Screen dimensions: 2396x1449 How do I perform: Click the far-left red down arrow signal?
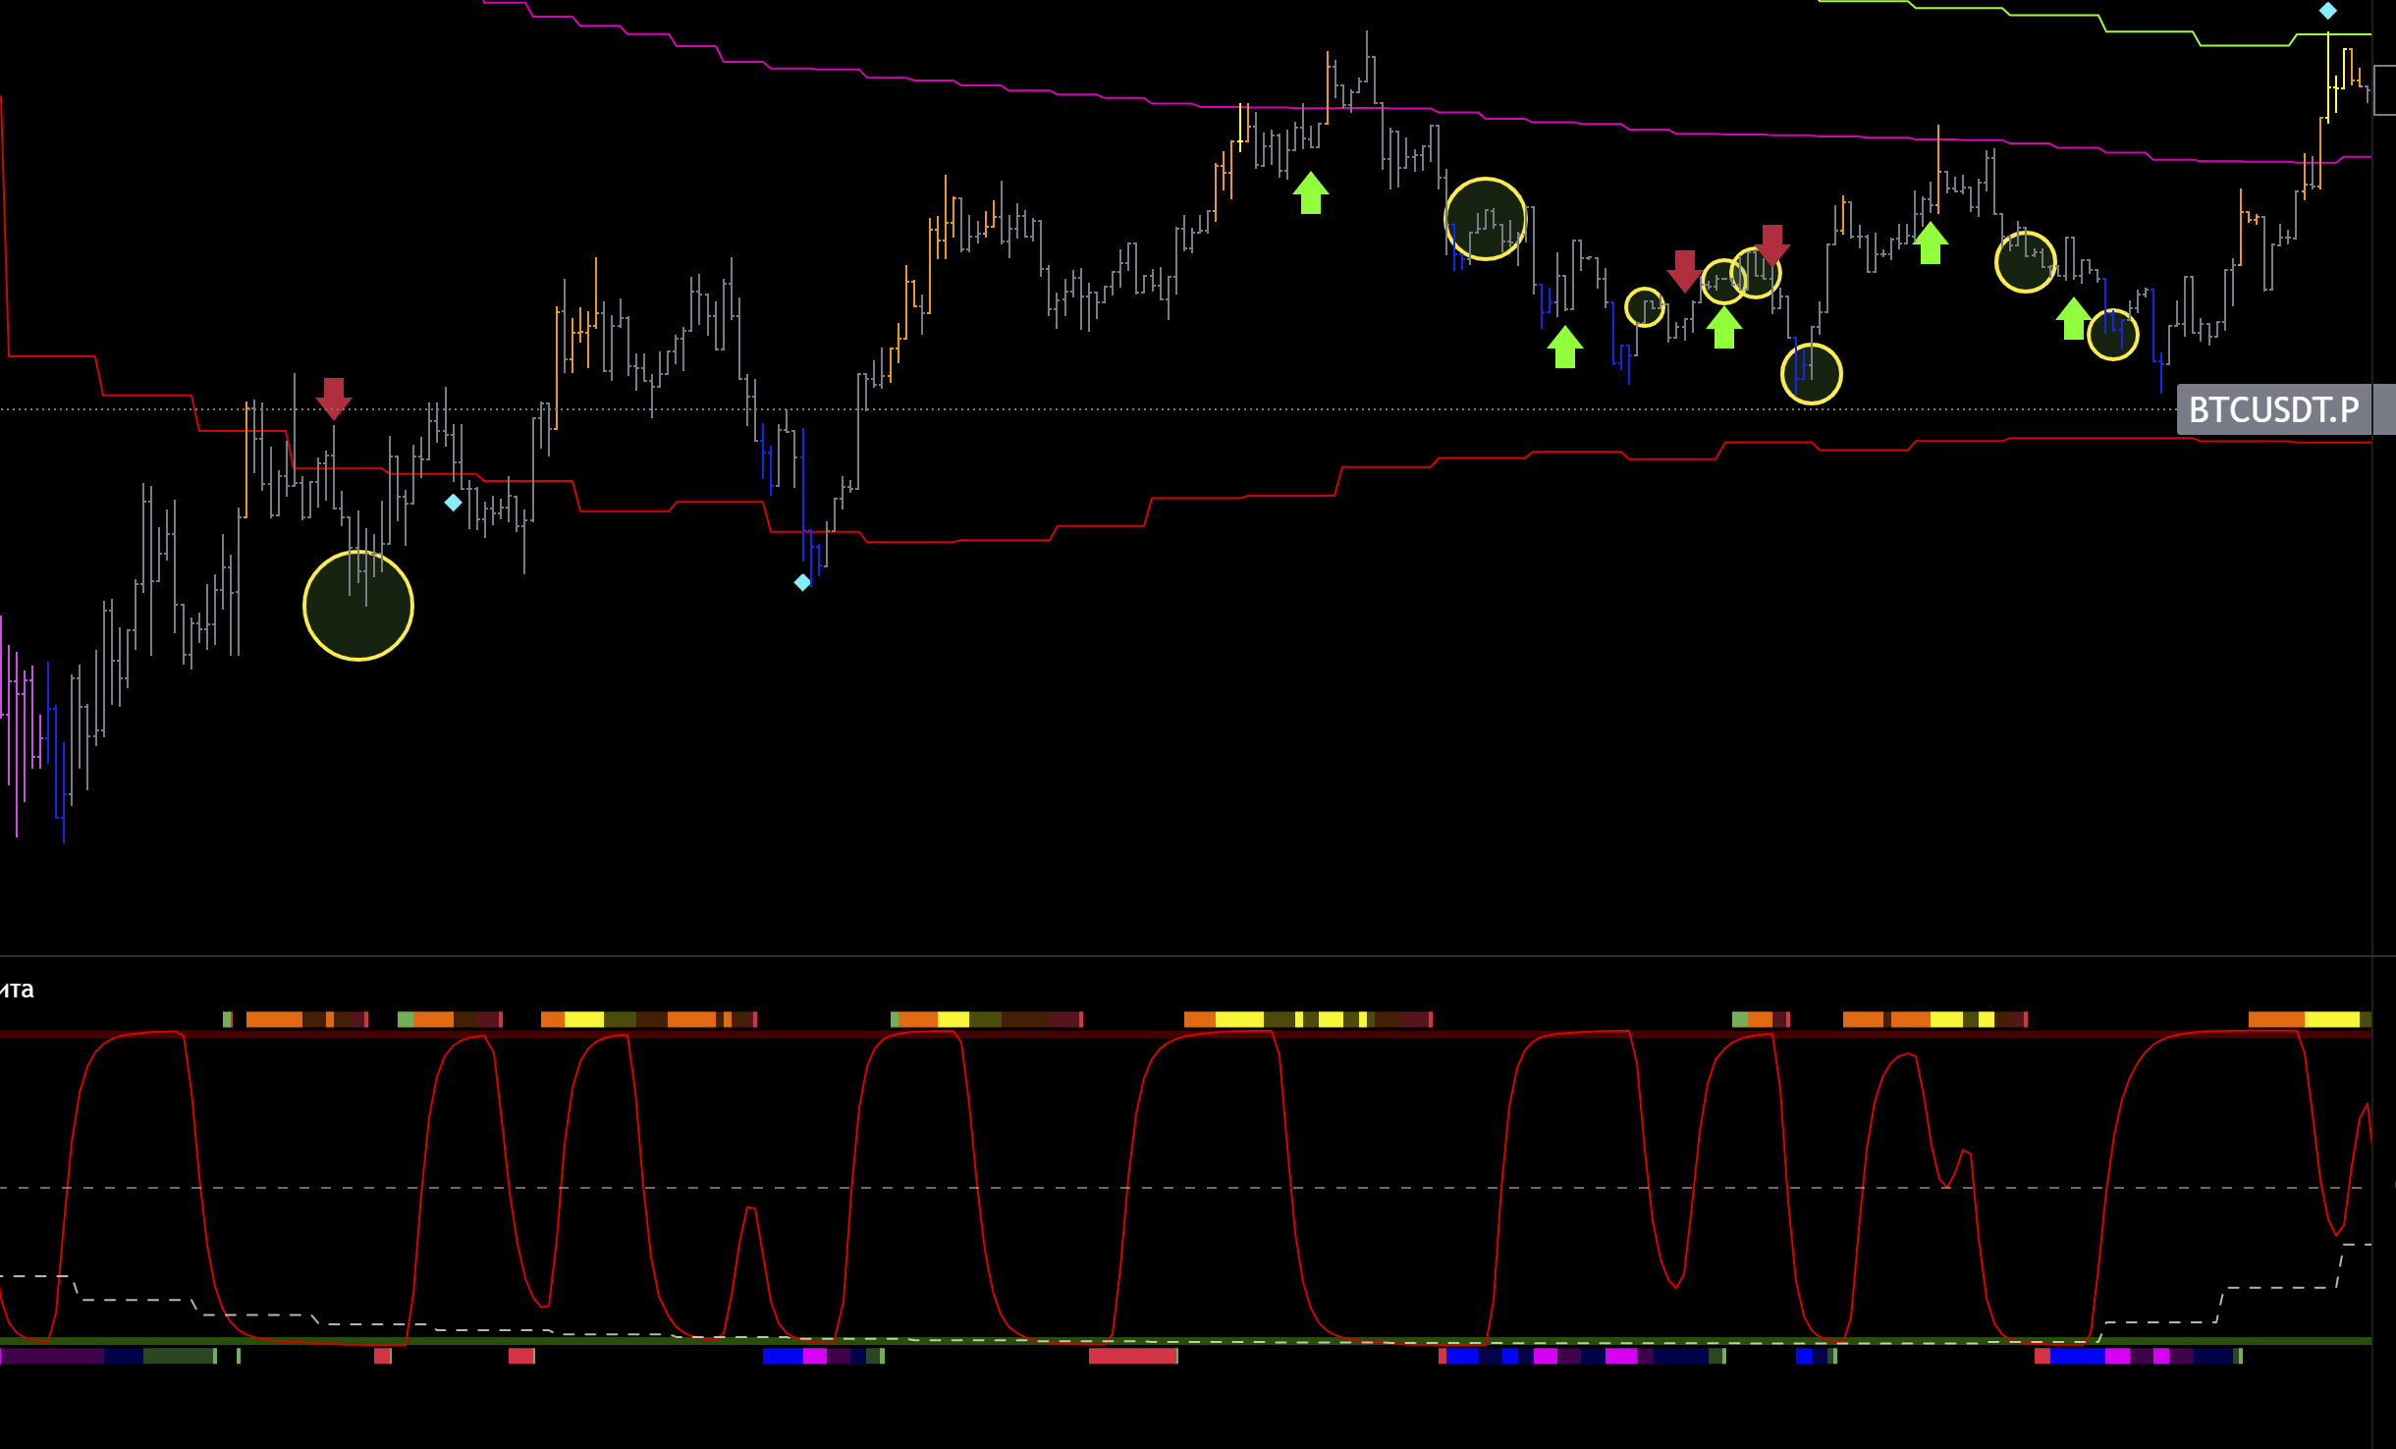pos(334,398)
